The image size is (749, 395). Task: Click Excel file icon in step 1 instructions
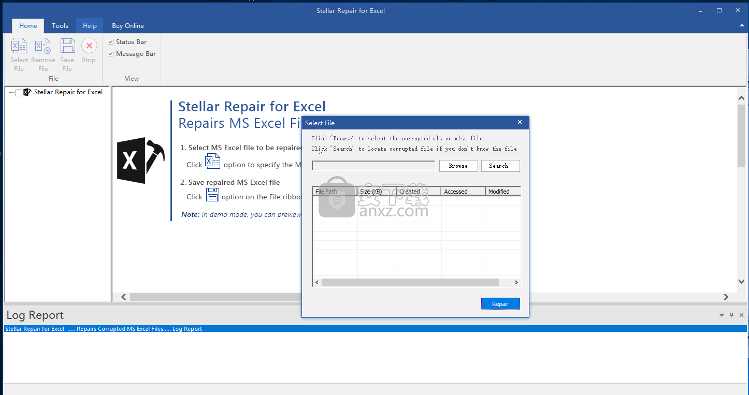[213, 161]
